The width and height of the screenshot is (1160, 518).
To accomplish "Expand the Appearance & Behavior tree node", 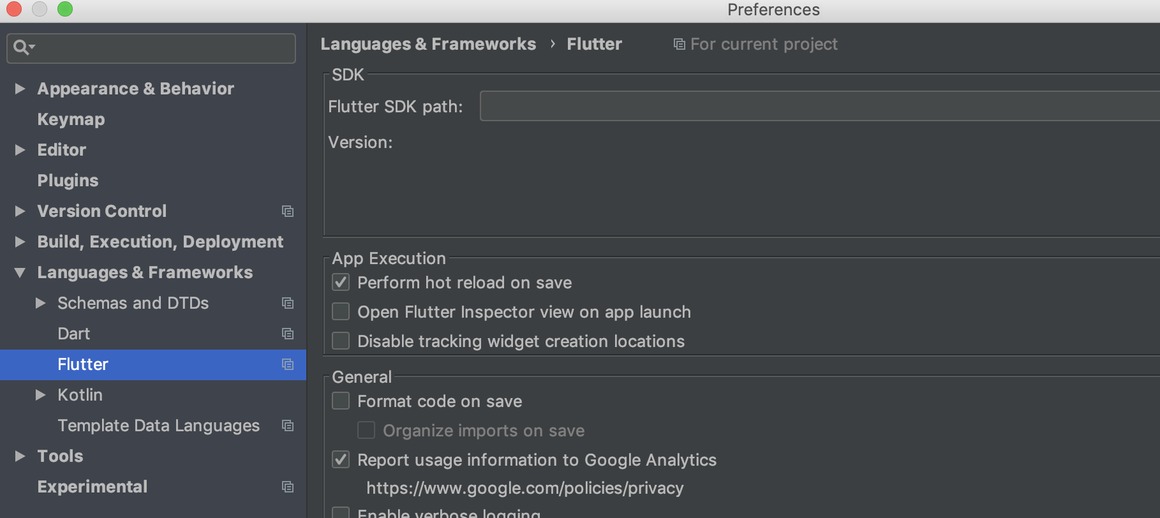I will pos(19,88).
